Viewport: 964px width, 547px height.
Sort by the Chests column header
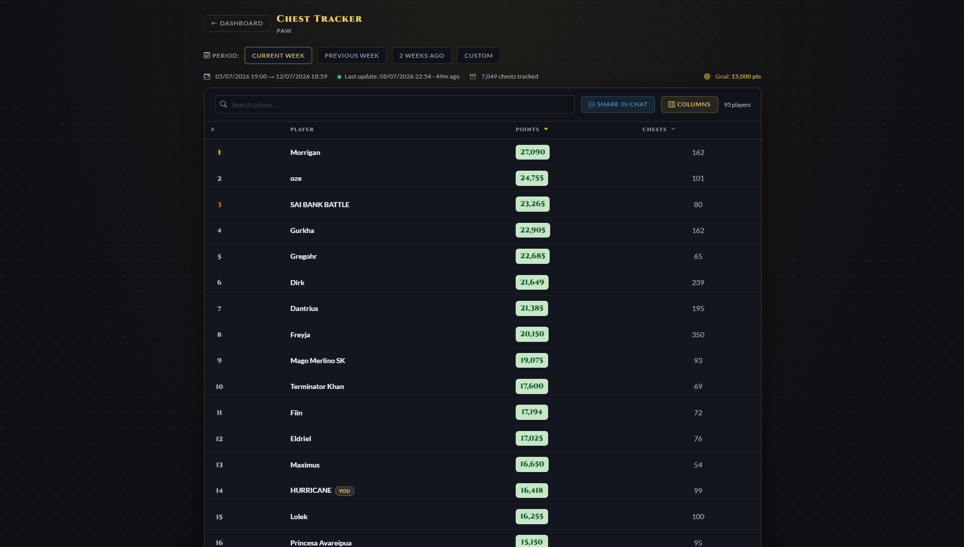pyautogui.click(x=659, y=130)
